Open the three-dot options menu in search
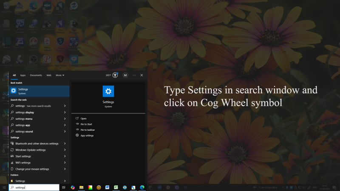The width and height of the screenshot is (340, 191). pos(134,75)
